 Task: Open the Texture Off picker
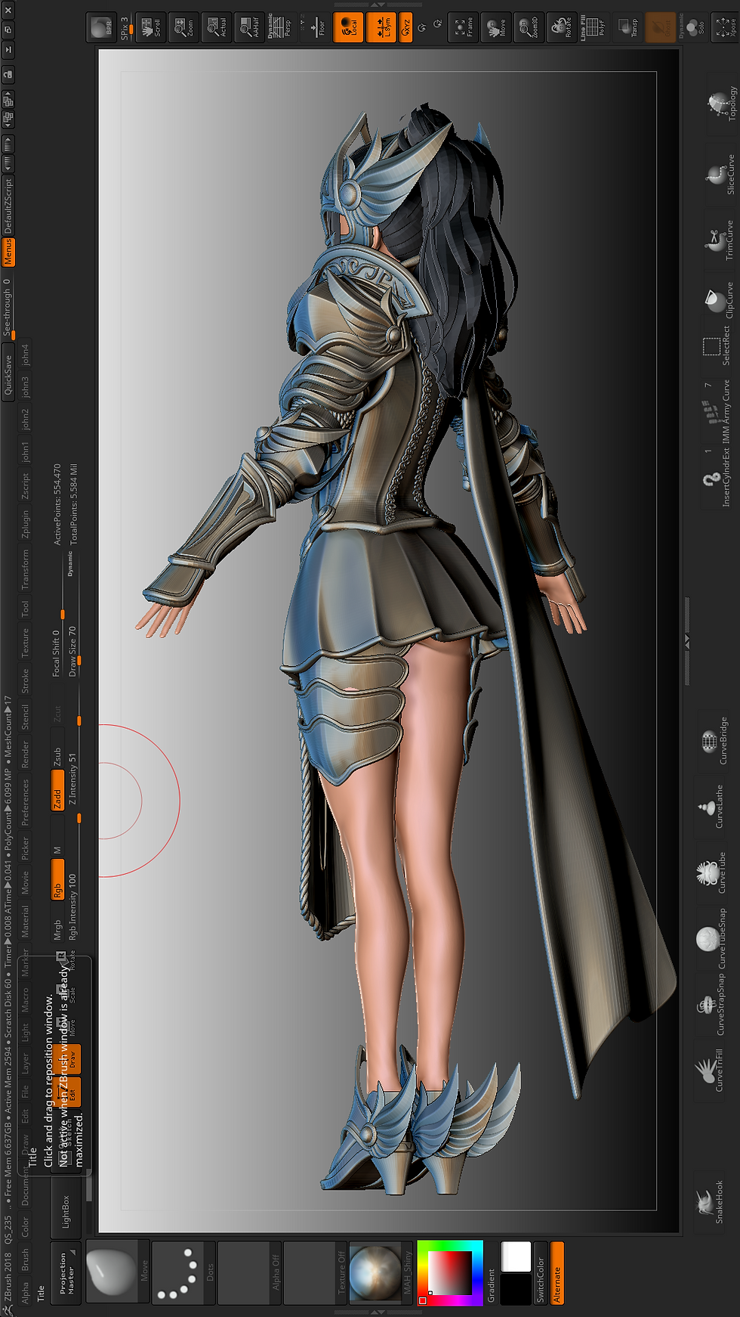[315, 1272]
